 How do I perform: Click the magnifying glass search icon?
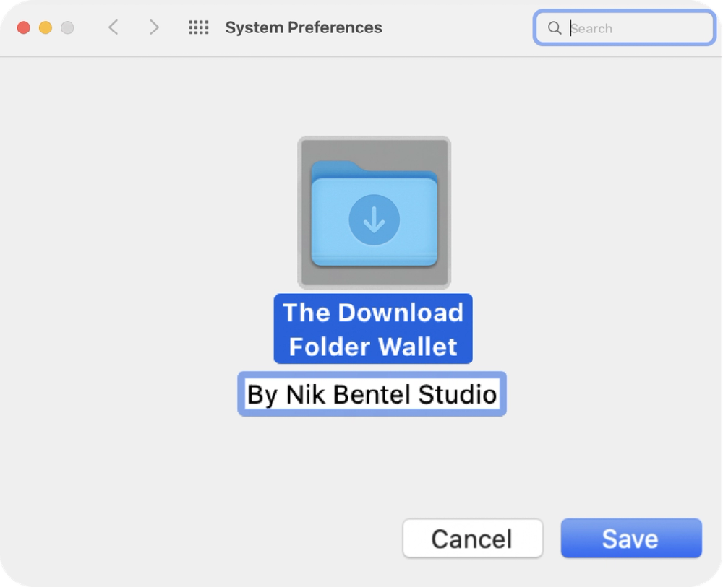[555, 28]
